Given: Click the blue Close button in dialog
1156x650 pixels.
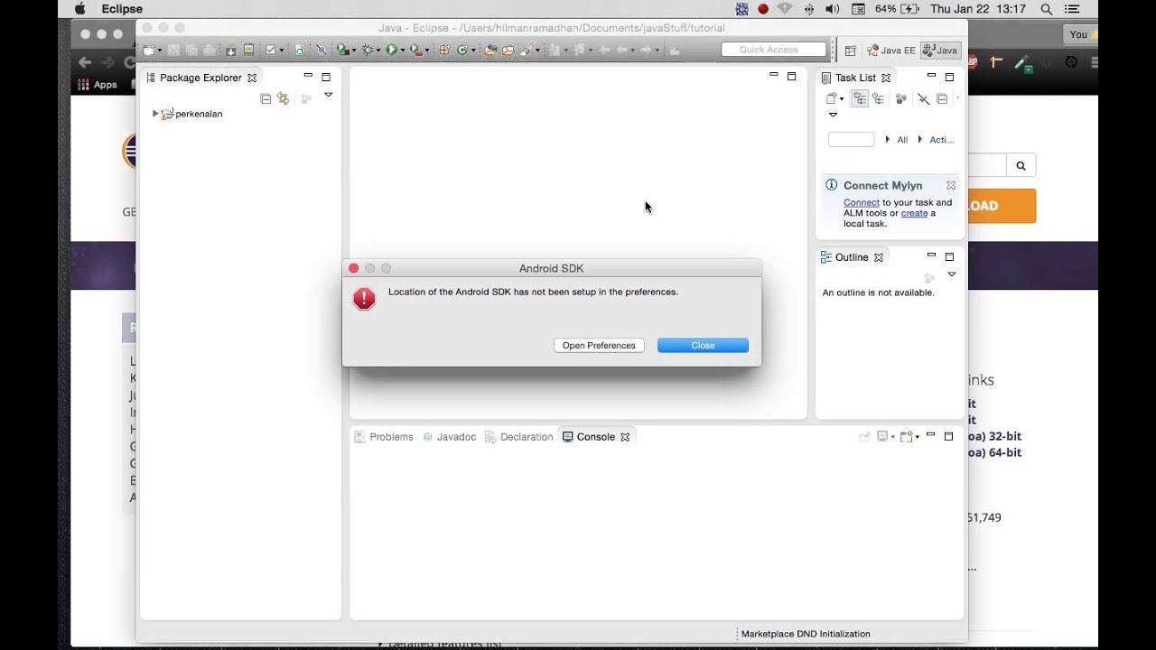Looking at the screenshot, I should coord(703,346).
